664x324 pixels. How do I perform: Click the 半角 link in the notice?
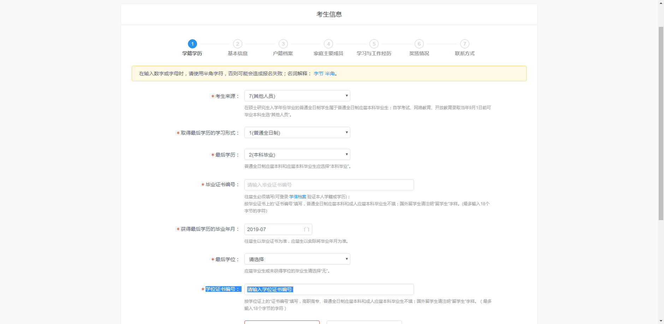pyautogui.click(x=330, y=73)
